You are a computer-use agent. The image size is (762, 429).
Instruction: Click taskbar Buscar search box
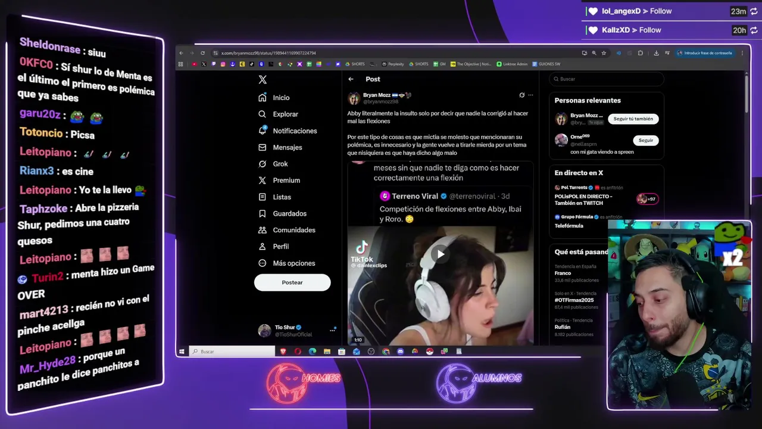click(232, 352)
